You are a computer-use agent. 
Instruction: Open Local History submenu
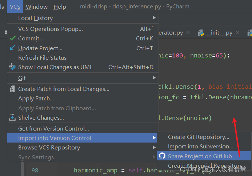pos(83,18)
